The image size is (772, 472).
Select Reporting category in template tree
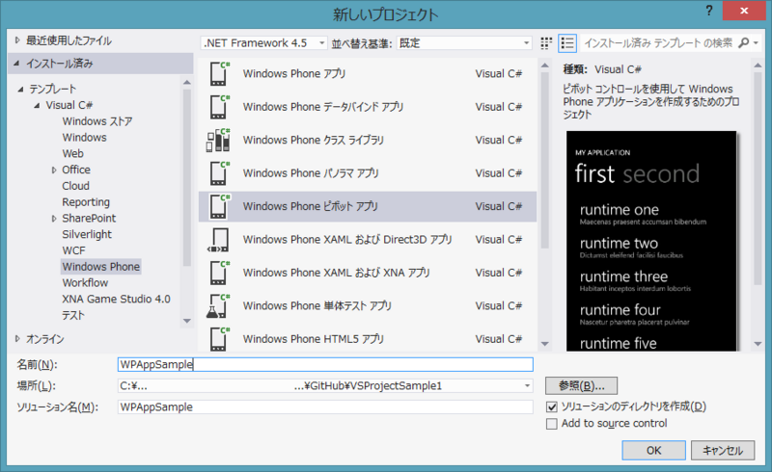click(86, 202)
